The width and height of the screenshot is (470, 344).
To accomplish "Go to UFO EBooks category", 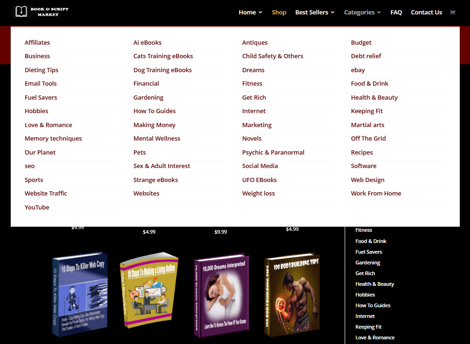I will (x=259, y=180).
